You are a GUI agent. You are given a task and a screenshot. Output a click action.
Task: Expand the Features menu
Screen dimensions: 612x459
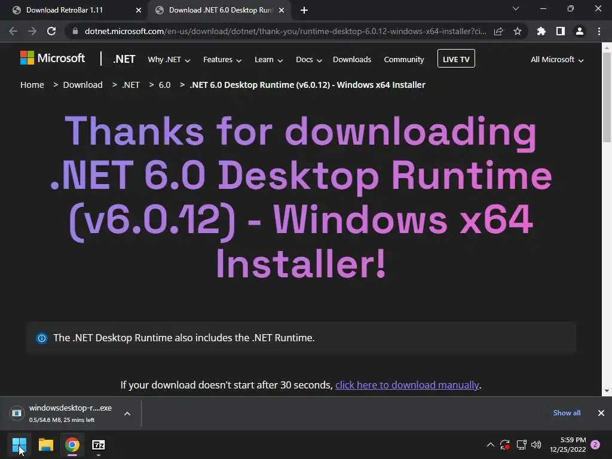[222, 60]
